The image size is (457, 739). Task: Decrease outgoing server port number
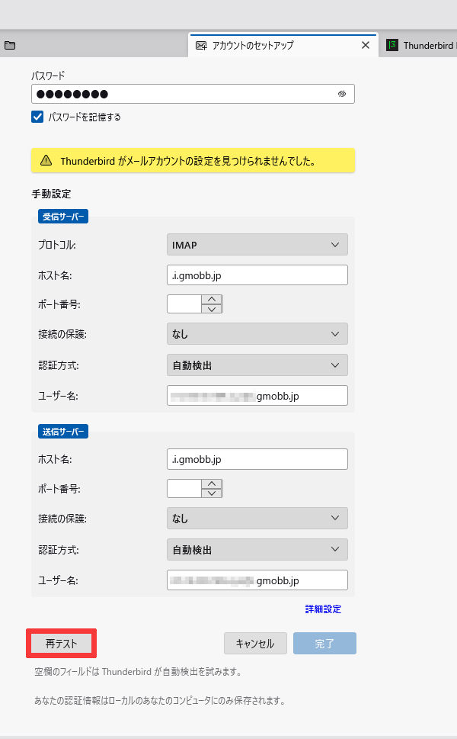[212, 493]
